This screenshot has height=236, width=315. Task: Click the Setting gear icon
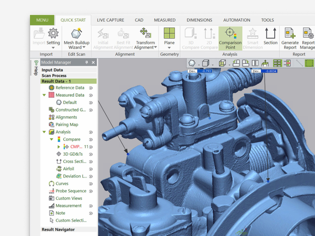tap(54, 35)
